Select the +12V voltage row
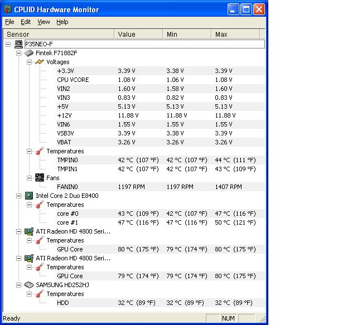357x325 pixels. coord(161,115)
